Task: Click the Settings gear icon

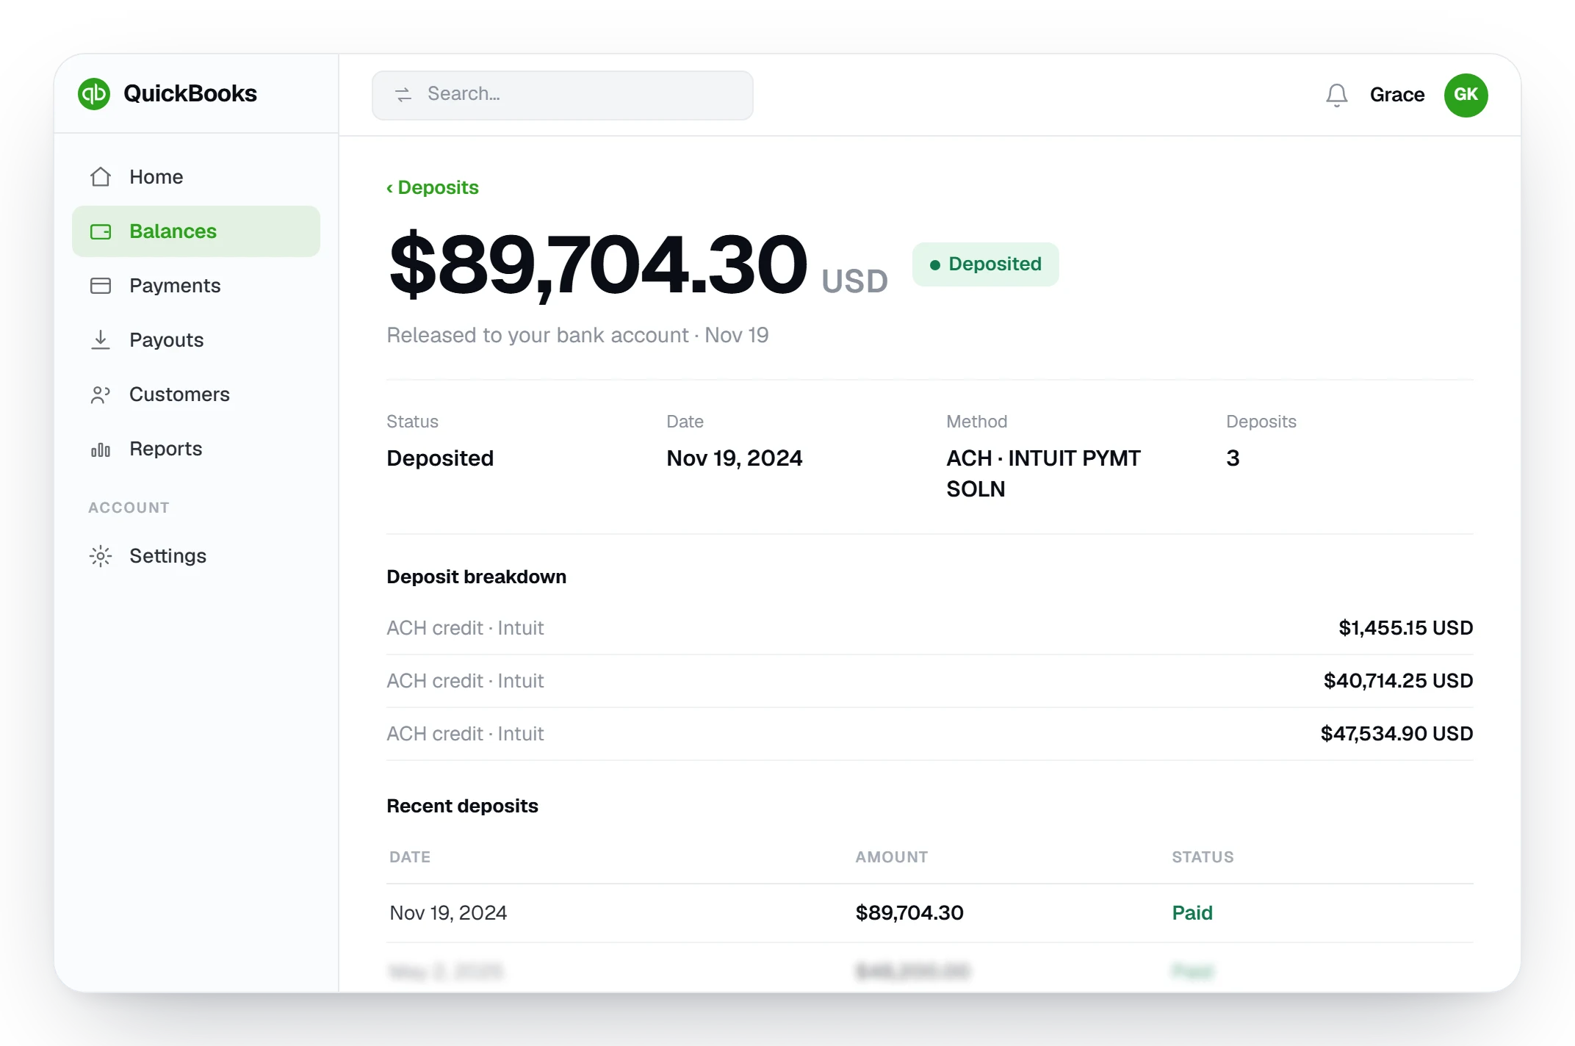Action: click(101, 556)
